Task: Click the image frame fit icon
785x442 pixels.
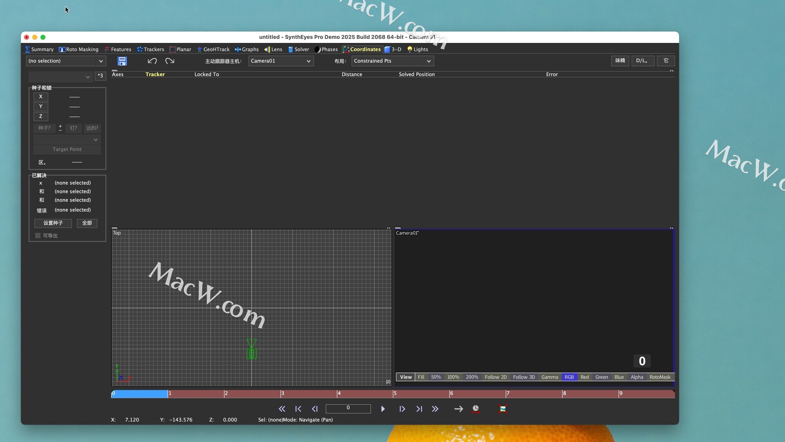Action: (x=503, y=409)
